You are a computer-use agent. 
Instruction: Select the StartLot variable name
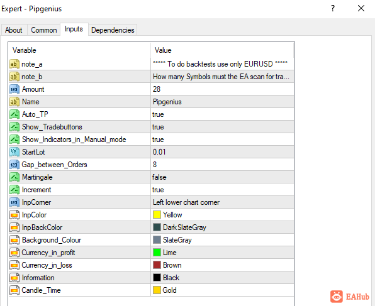point(33,152)
